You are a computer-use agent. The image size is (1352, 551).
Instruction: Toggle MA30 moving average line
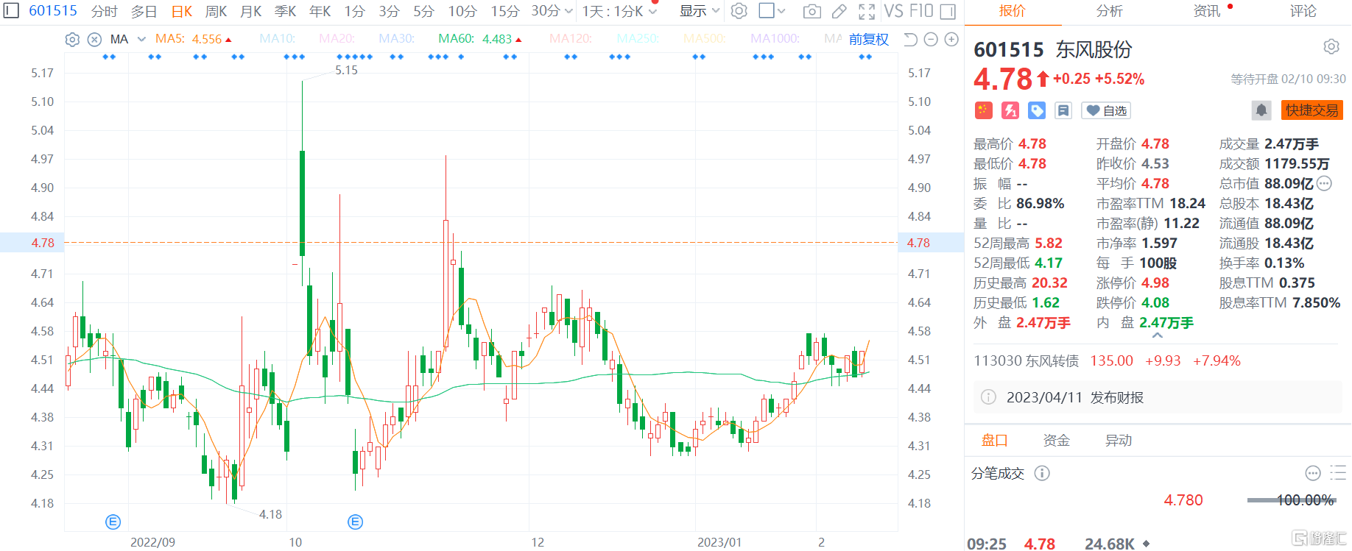tap(397, 39)
